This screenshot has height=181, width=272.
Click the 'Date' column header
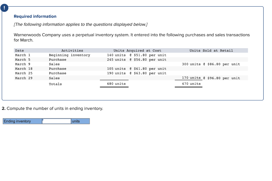[x=19, y=51]
